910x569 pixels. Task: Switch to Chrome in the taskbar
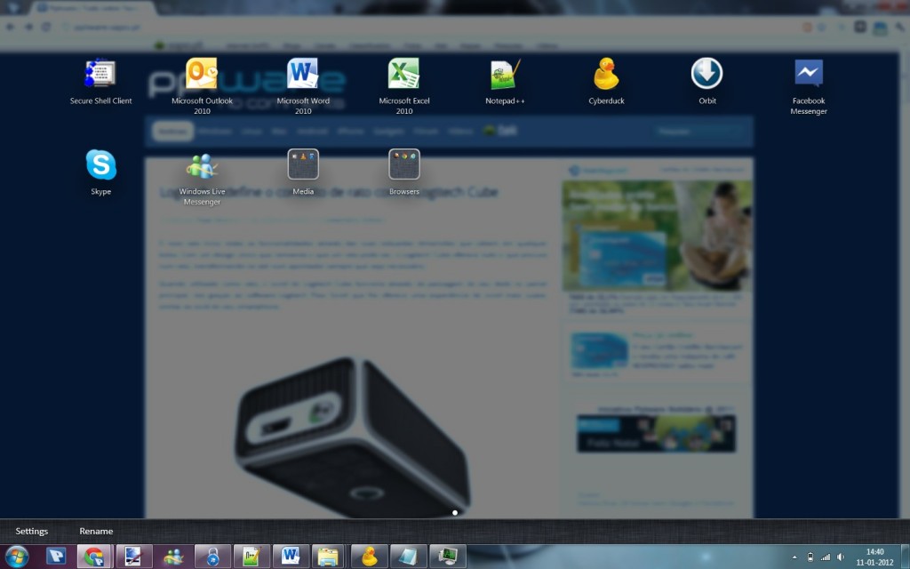94,557
